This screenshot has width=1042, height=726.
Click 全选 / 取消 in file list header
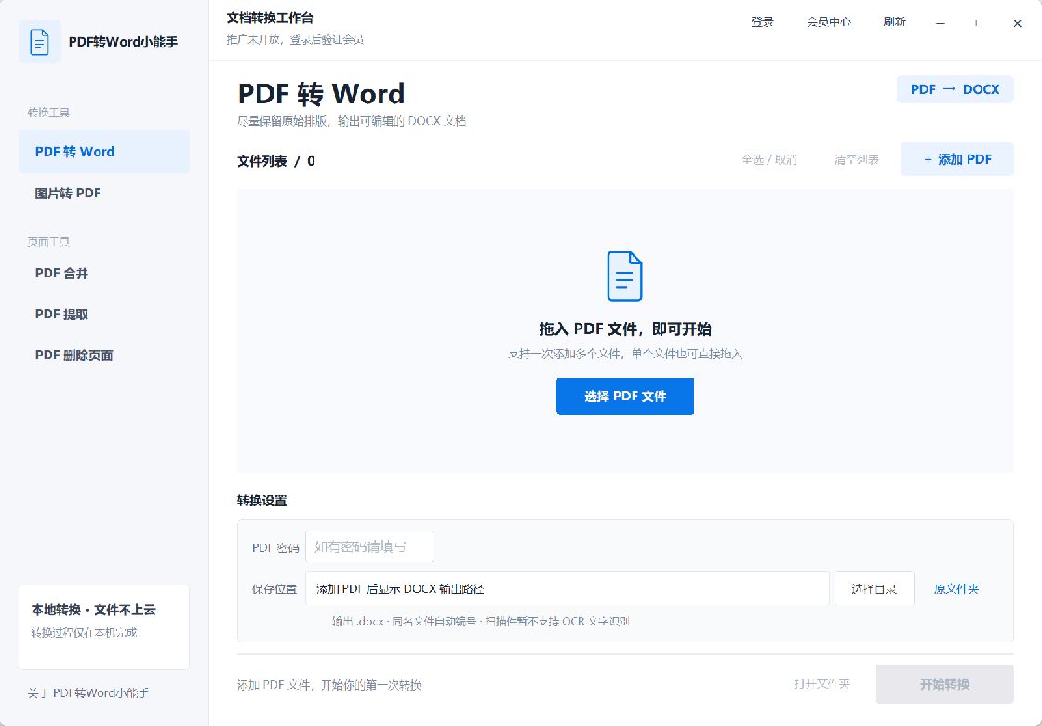coord(768,159)
